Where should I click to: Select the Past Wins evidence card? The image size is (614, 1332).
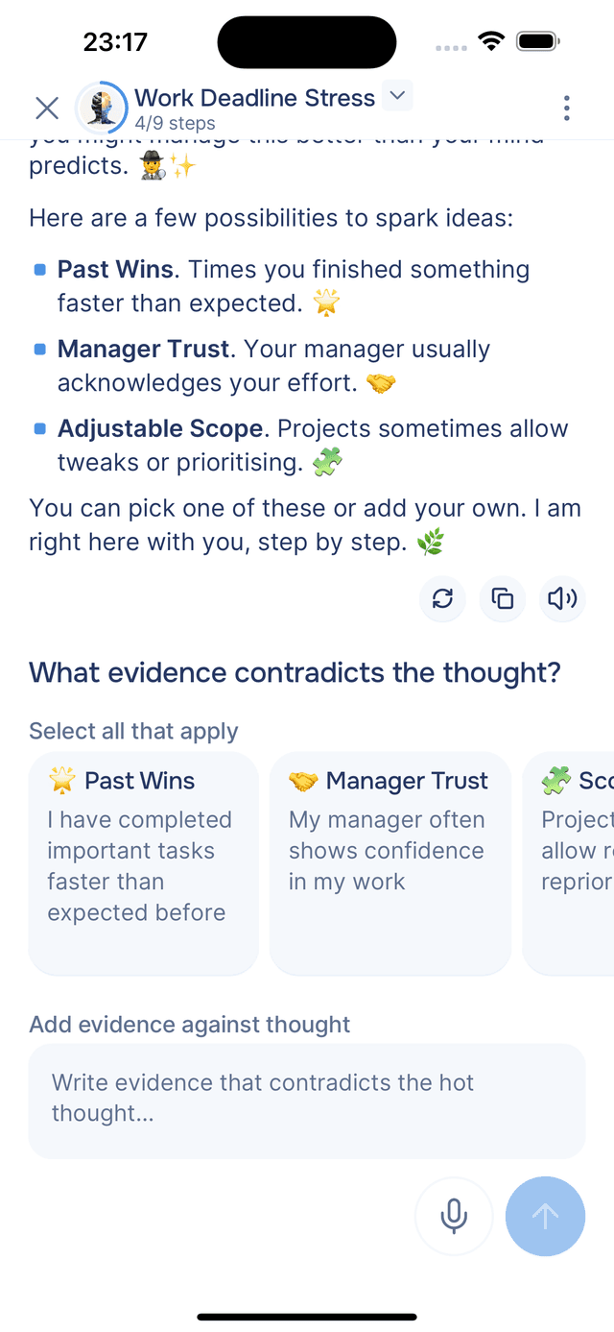tap(144, 862)
